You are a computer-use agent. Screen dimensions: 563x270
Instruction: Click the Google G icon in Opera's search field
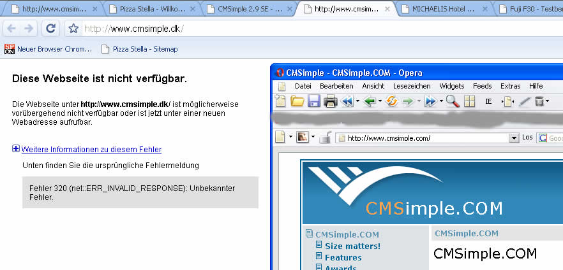point(542,138)
